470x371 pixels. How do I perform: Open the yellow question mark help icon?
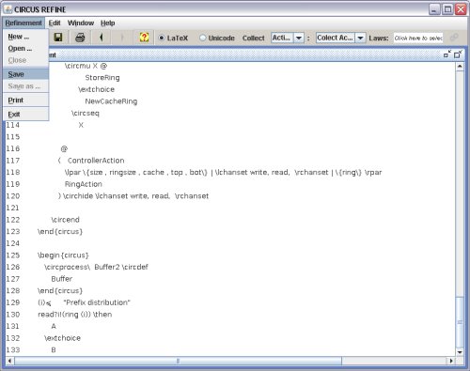144,38
